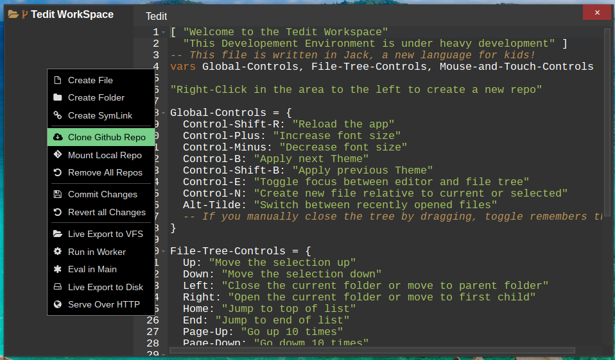Click line number 26 in gutter
Image resolution: width=615 pixels, height=360 pixels.
click(153, 320)
